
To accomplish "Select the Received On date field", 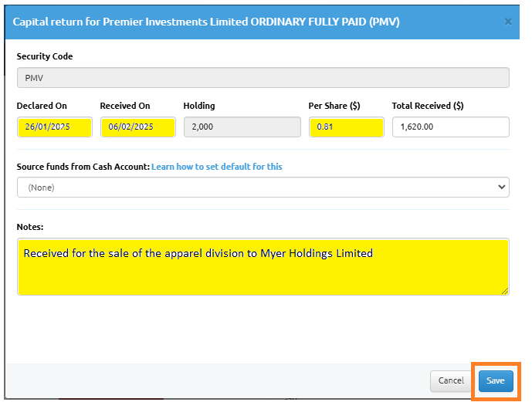I will pyautogui.click(x=137, y=127).
